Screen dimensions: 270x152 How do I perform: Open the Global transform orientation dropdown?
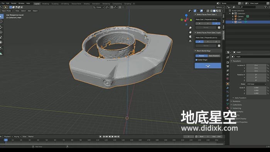click(x=99, y=7)
